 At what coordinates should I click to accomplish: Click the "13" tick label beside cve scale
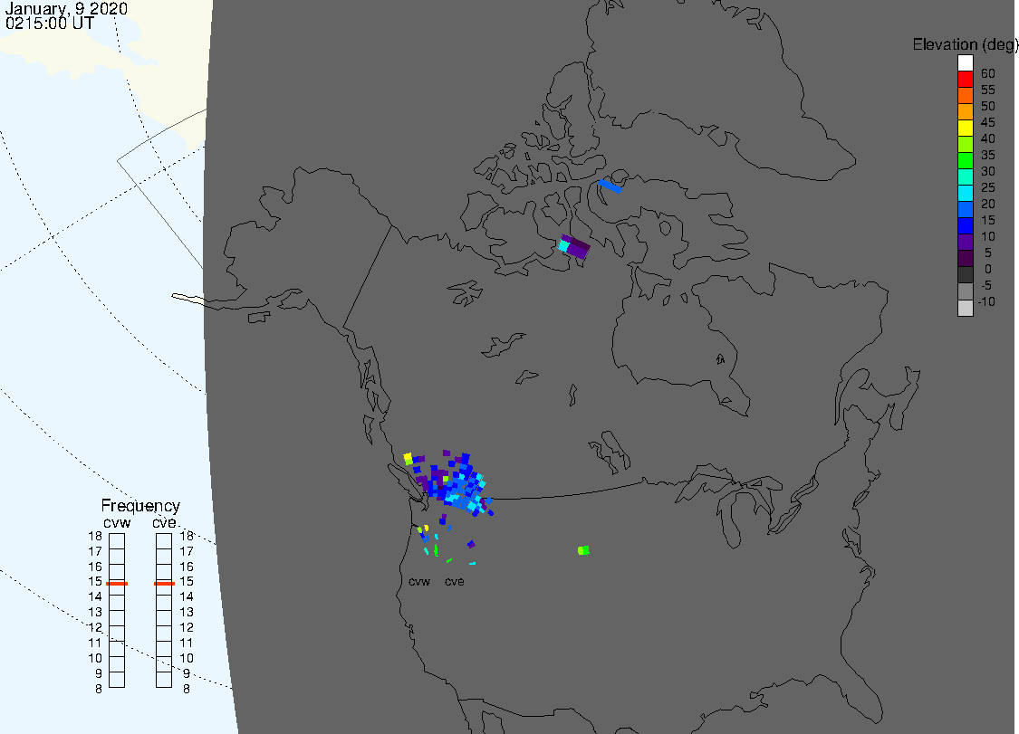pos(187,612)
